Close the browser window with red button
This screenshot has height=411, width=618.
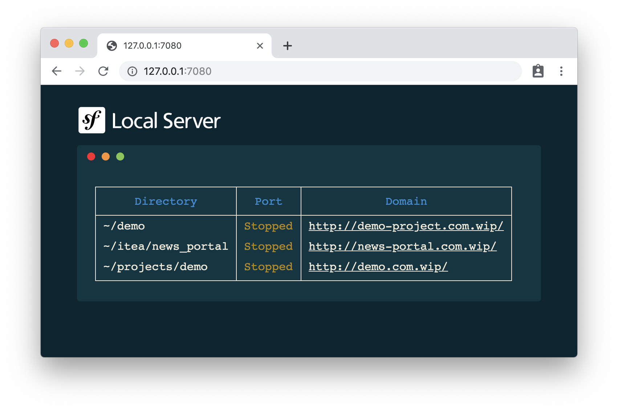[54, 43]
